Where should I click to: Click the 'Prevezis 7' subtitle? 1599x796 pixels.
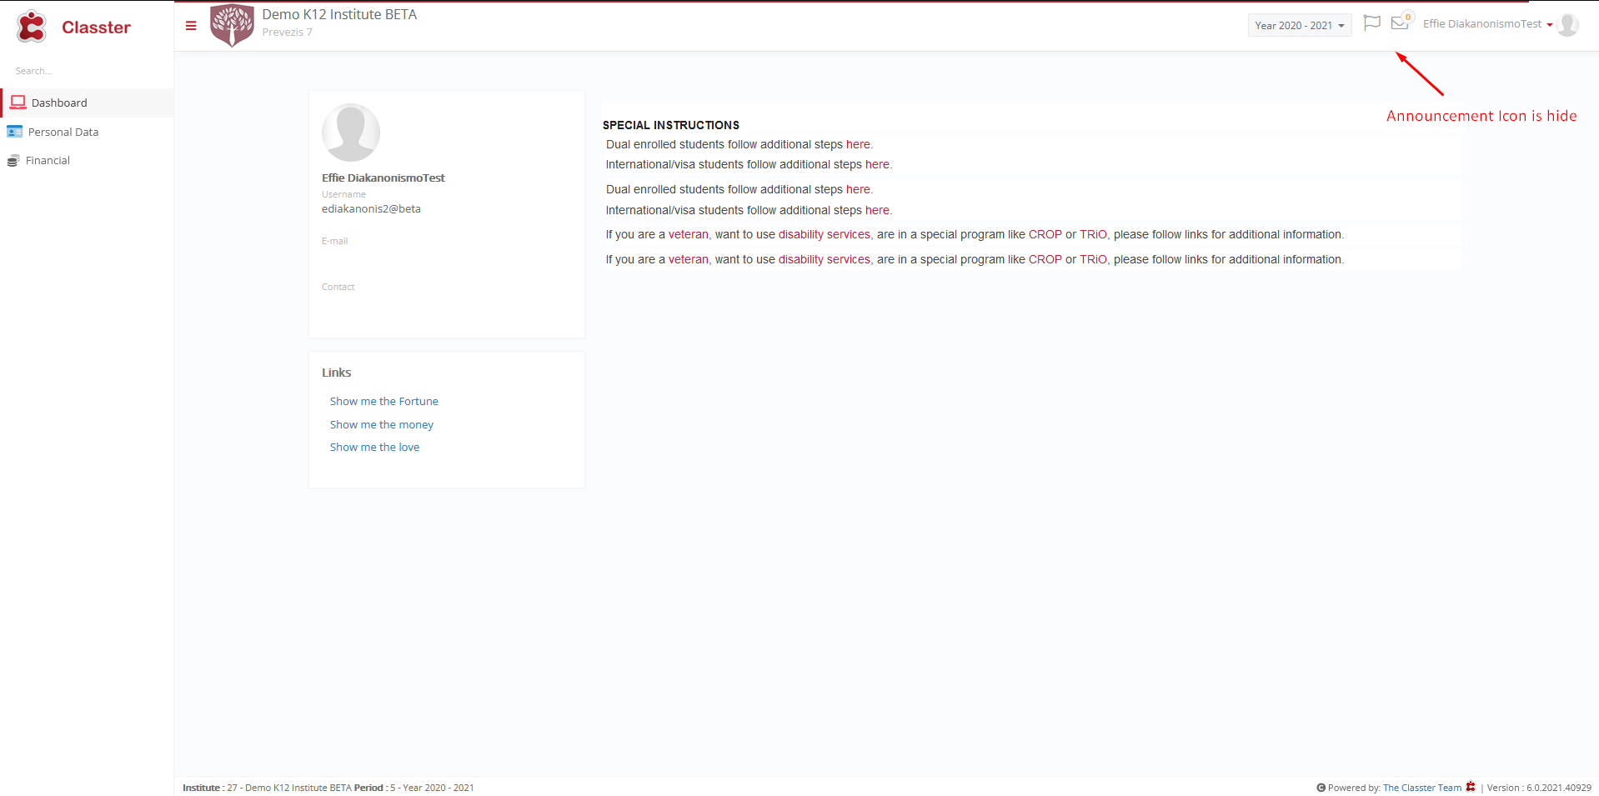pyautogui.click(x=287, y=33)
